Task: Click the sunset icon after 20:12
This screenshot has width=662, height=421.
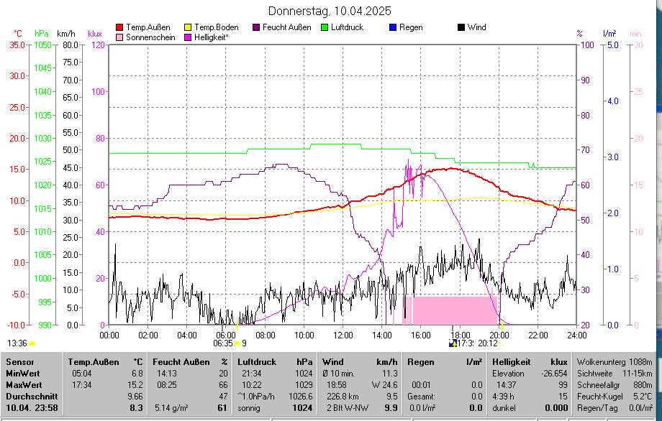Action: [502, 343]
